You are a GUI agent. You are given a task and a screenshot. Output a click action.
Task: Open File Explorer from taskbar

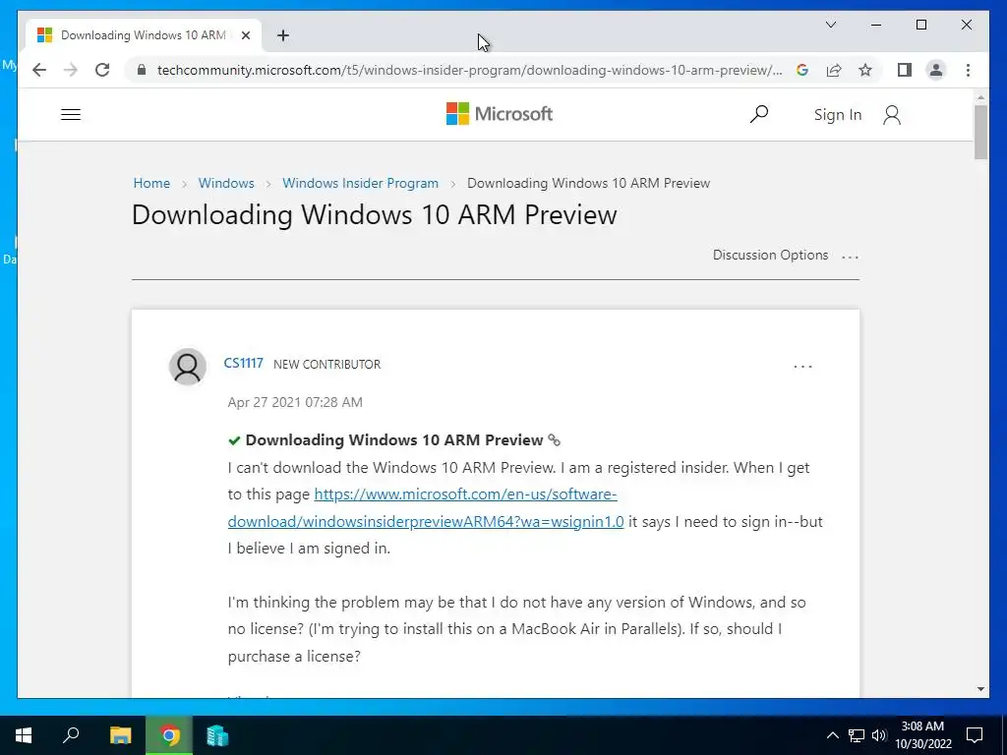coord(120,735)
